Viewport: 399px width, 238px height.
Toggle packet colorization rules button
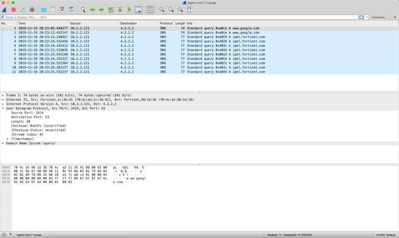click(x=150, y=10)
